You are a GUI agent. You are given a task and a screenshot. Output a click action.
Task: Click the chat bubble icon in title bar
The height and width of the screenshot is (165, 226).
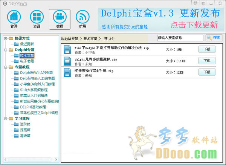pyautogui.click(x=195, y=3)
